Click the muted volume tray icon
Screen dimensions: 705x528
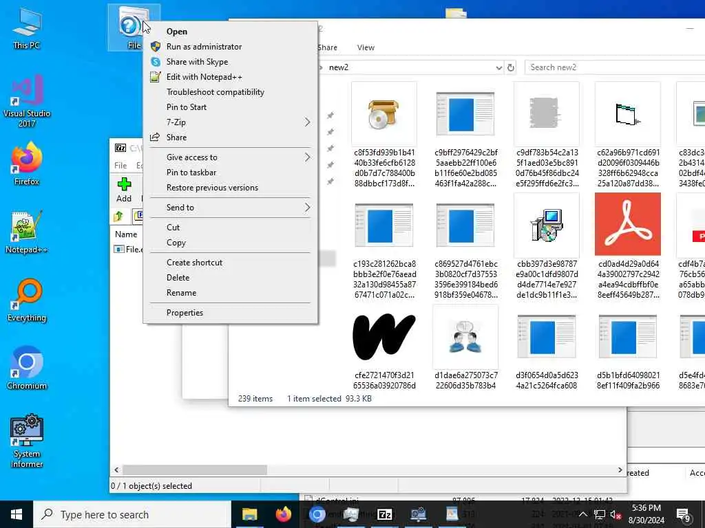click(x=615, y=514)
